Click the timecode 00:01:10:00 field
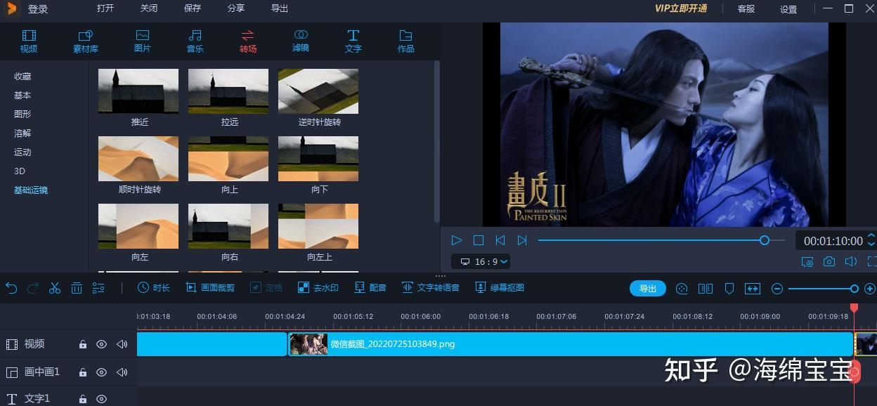 coord(833,241)
